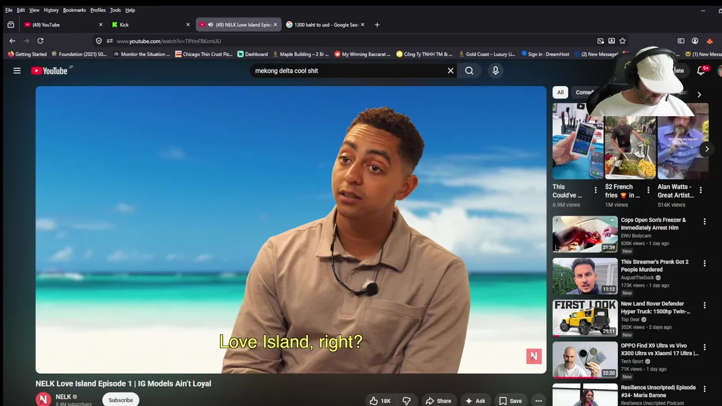Open options for Streamer's Prank video
722x406 pixels.
(705, 263)
